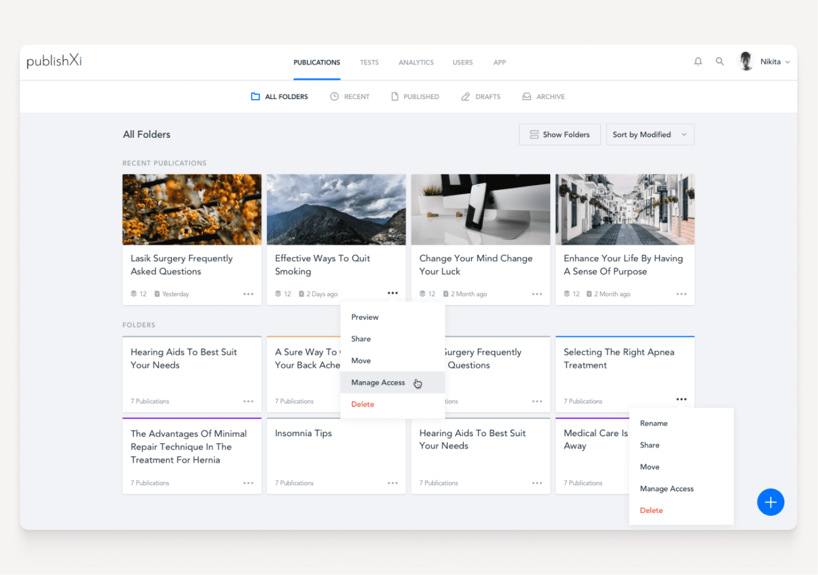Toggle options menu on Insomnia Tips folder

coord(393,483)
